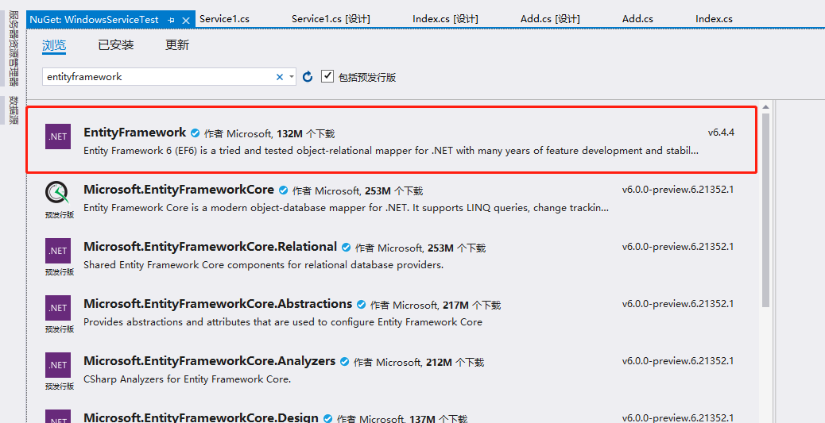This screenshot has height=423, width=825.
Task: Click the Microsoft.EntityFrameworkCore package icon
Action: 56,193
